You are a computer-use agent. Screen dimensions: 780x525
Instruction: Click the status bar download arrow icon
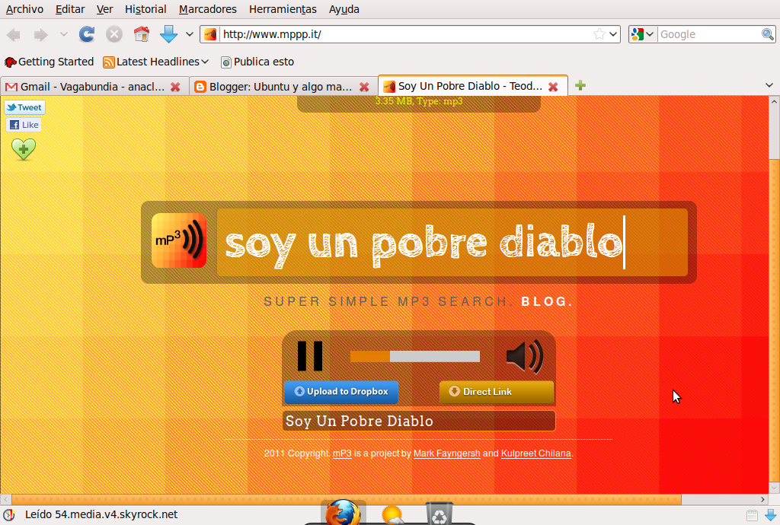pyautogui.click(x=771, y=515)
